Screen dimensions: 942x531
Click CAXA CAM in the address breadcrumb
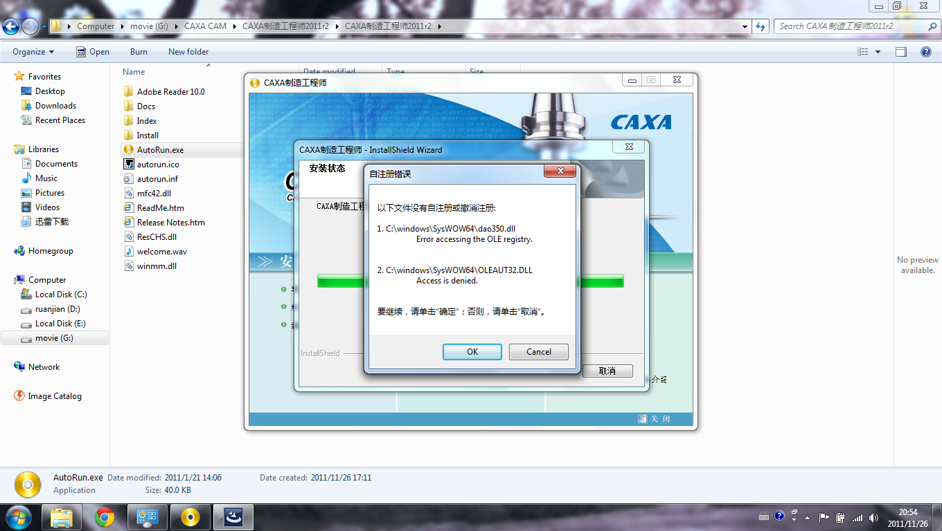pos(205,26)
